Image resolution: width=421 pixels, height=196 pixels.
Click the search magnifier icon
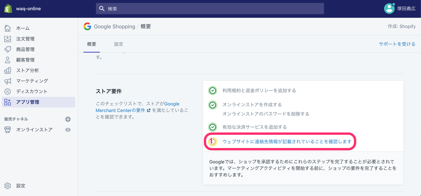coord(102,9)
